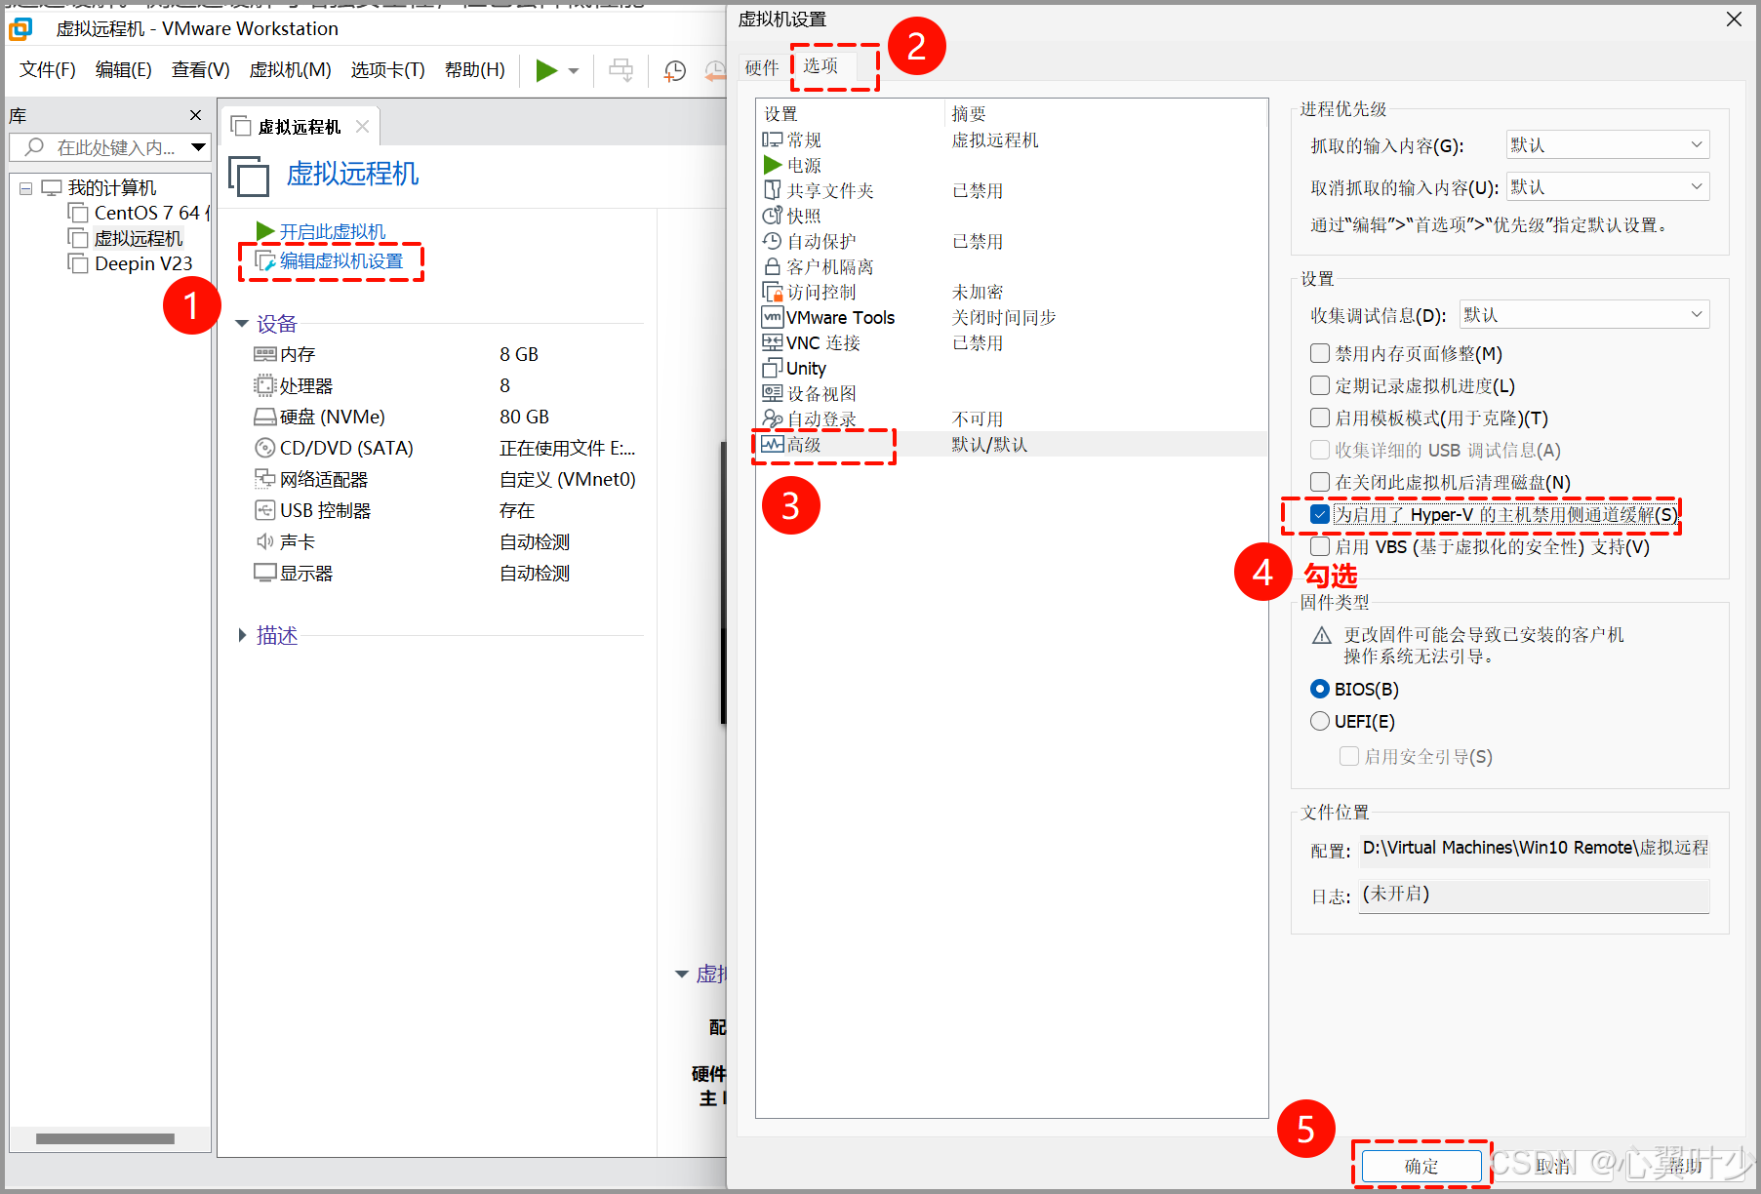Select 高级 icon in options list

pos(773,444)
